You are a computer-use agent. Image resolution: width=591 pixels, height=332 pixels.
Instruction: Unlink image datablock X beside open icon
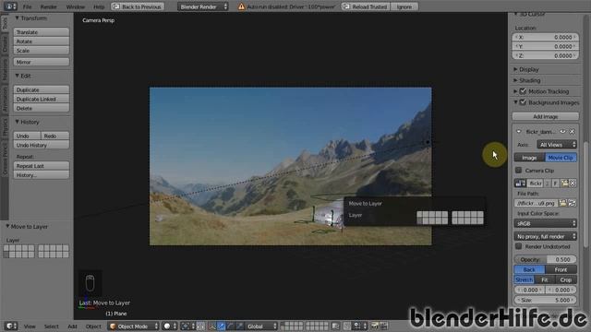573,184
